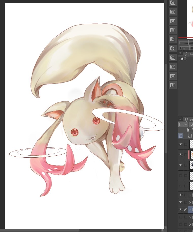Select the layer thumbnail with eye drawing
Viewport: 193px width, 232px height.
(191, 165)
